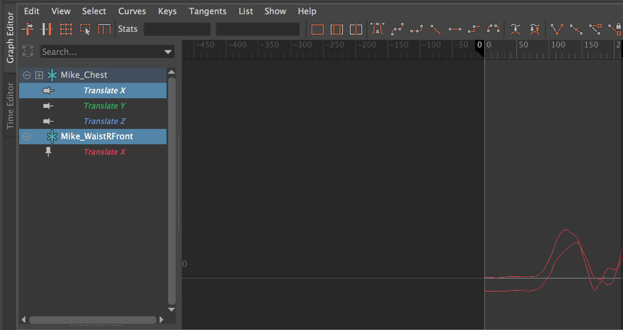Collapse the Mike_WaistRFront node
623x330 pixels.
tap(27, 137)
